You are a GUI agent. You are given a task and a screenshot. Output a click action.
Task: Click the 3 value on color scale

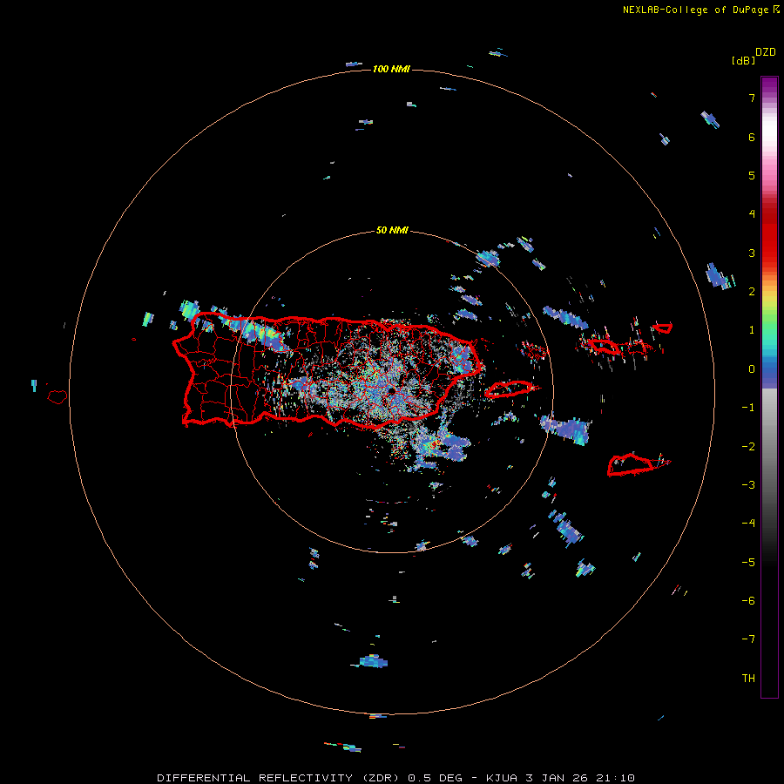(752, 253)
